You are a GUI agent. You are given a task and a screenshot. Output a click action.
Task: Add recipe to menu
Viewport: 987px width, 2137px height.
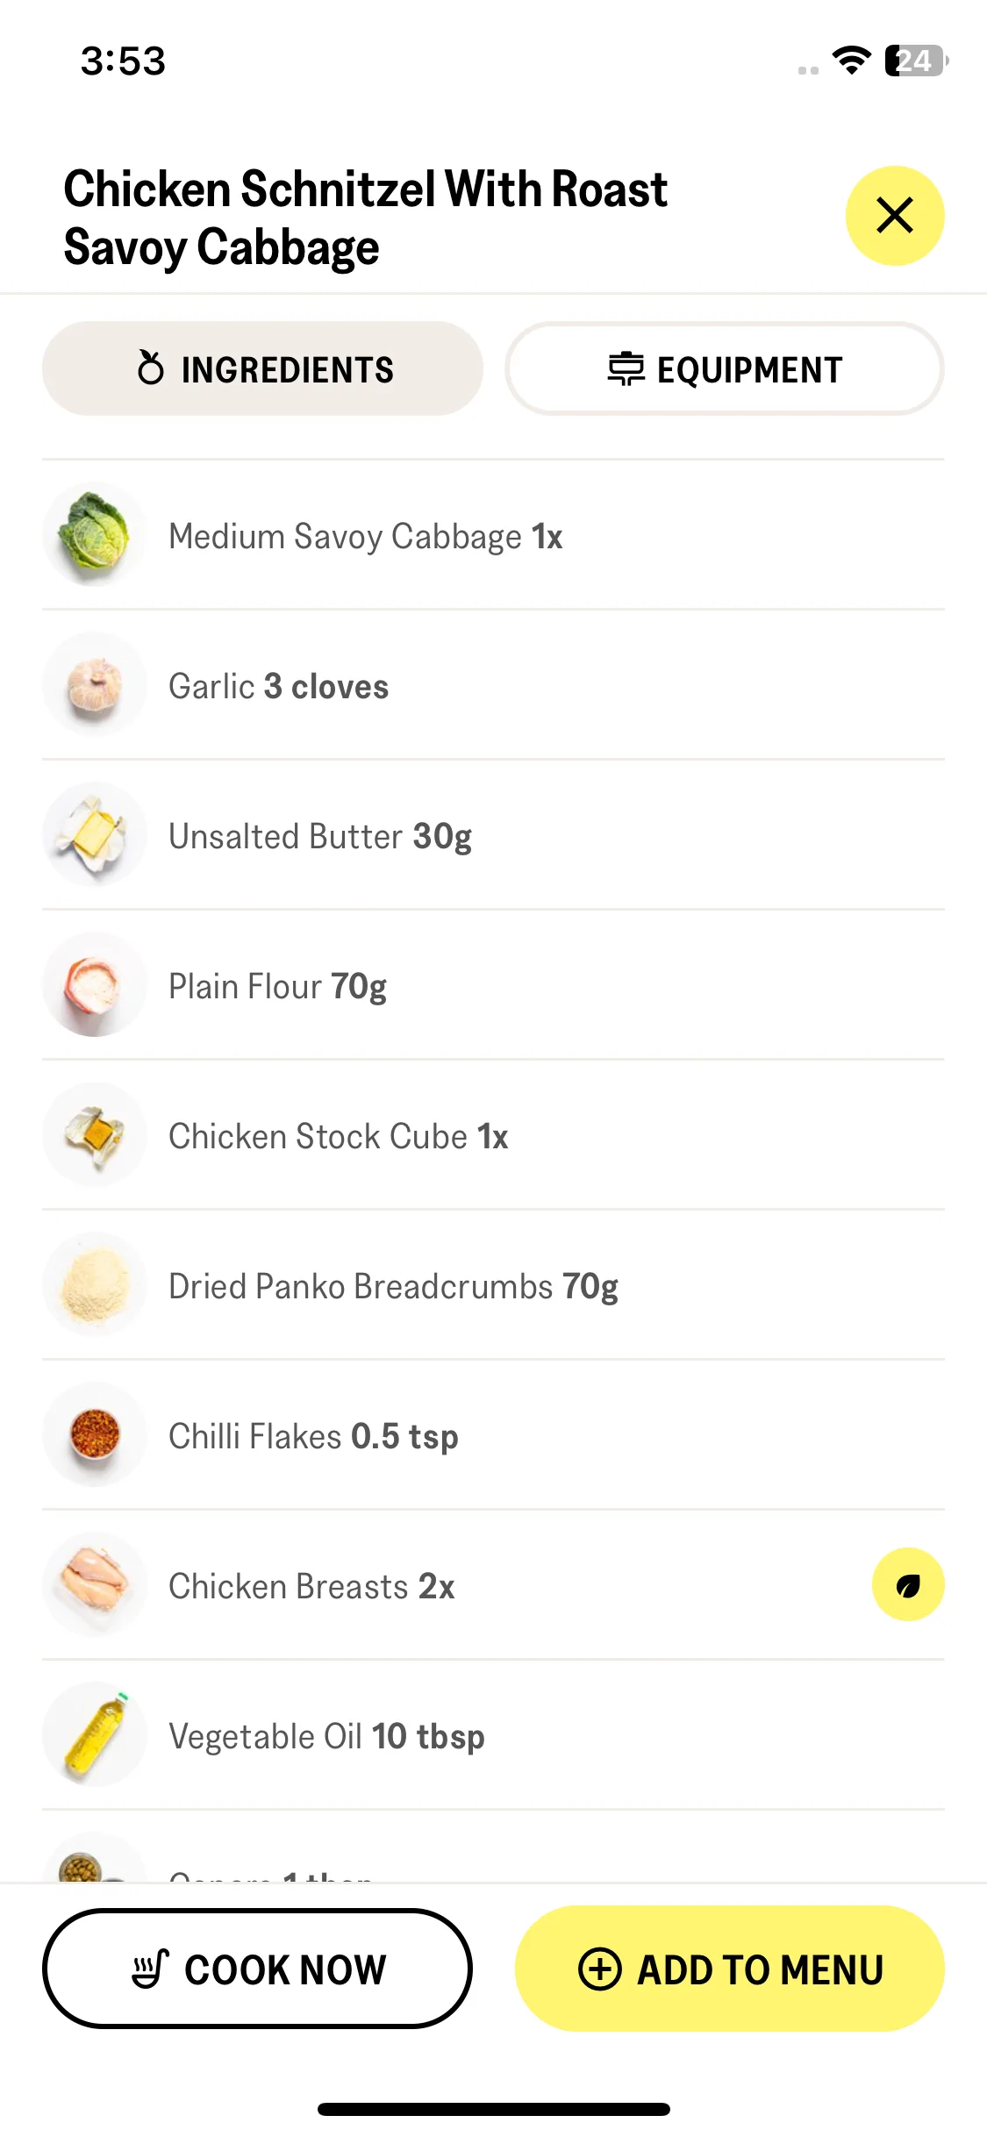click(730, 1969)
